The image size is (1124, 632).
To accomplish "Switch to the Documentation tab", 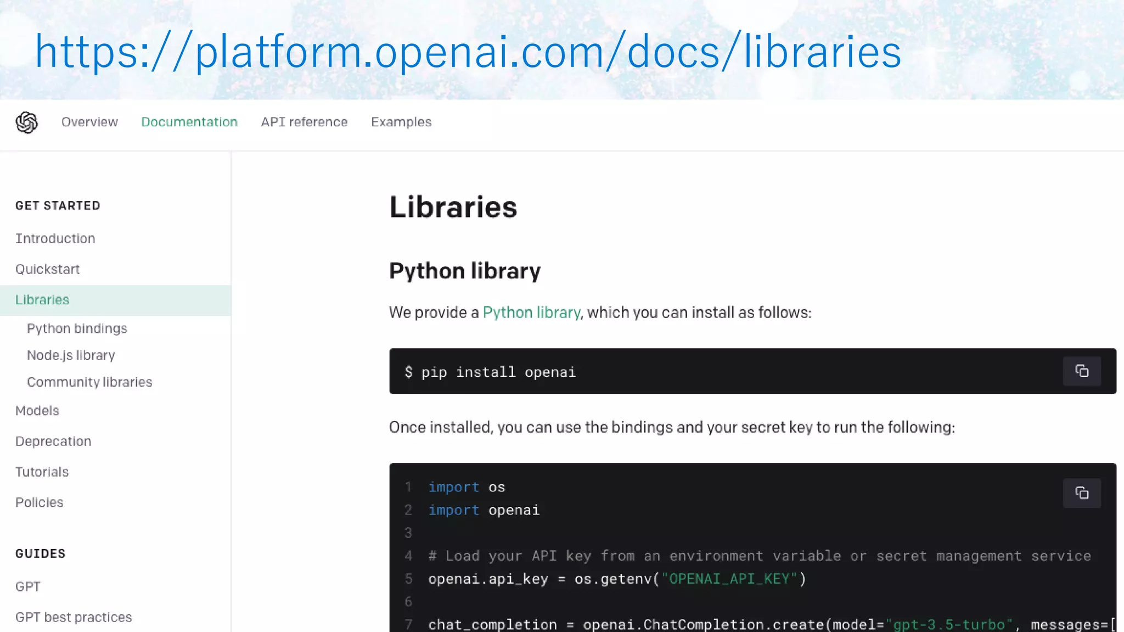I will [189, 122].
